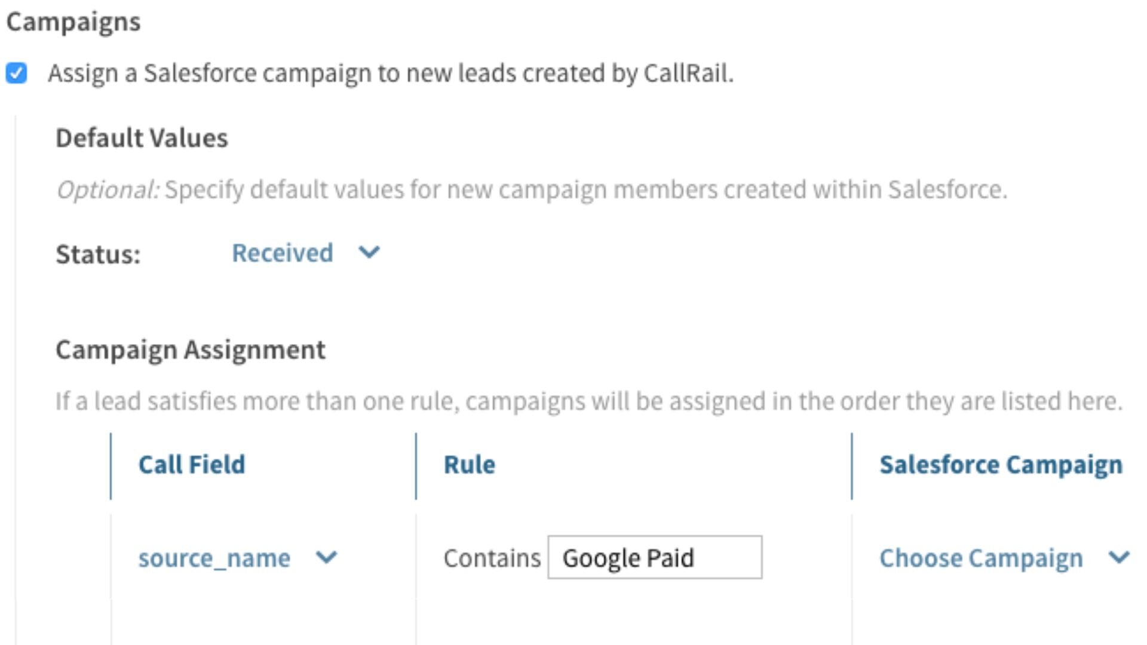Click the Campaign Assignment heading
This screenshot has height=645, width=1147.
point(191,349)
